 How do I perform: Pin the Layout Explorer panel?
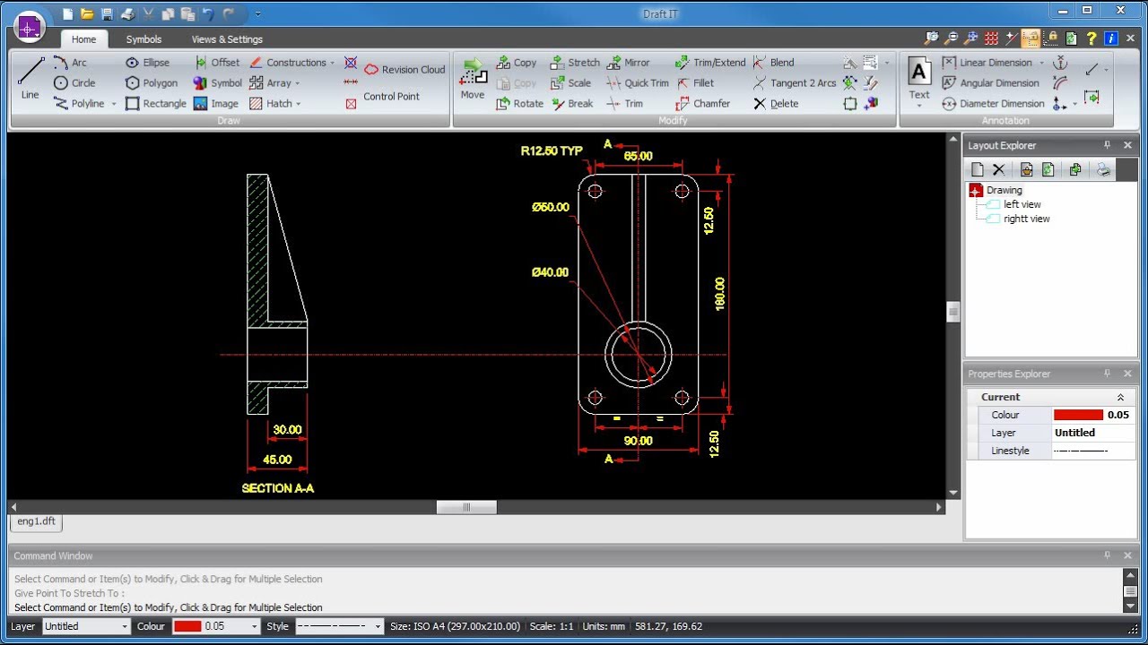pos(1107,145)
